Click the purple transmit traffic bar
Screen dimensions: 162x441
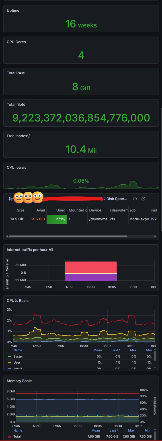click(91, 278)
